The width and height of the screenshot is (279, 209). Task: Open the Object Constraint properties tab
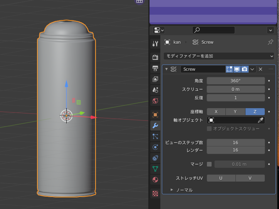[155, 158]
